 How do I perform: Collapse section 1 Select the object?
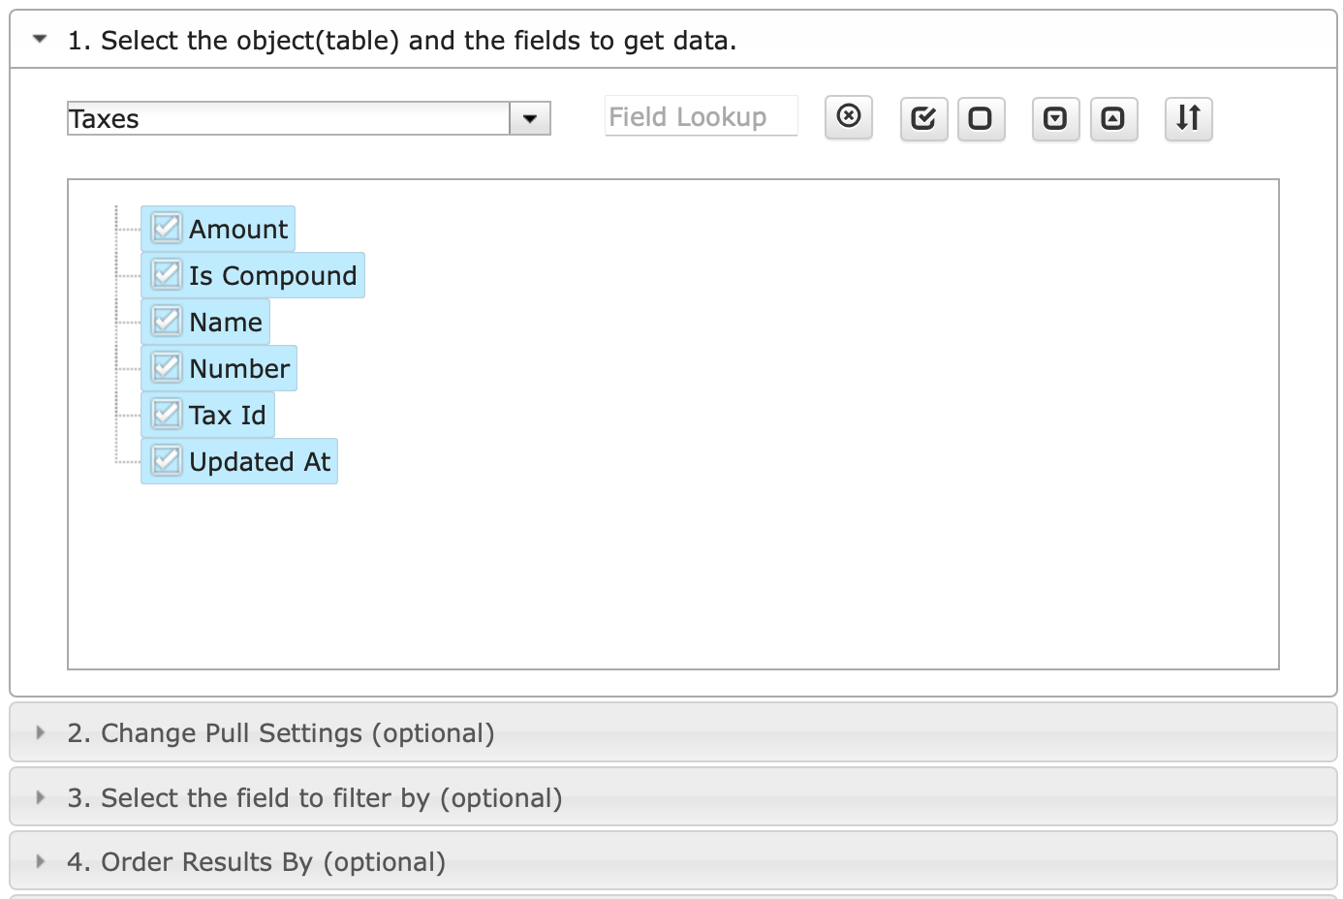click(x=40, y=40)
